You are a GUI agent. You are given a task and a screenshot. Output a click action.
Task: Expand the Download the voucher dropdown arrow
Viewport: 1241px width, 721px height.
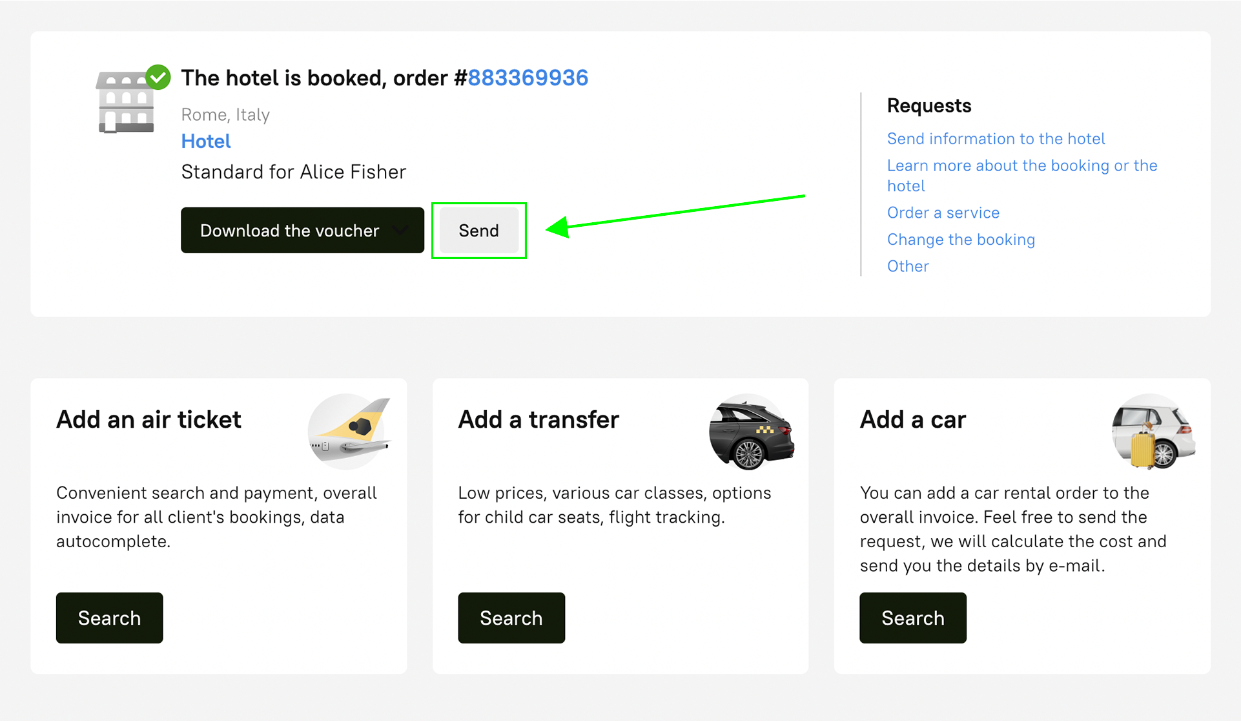[401, 231]
